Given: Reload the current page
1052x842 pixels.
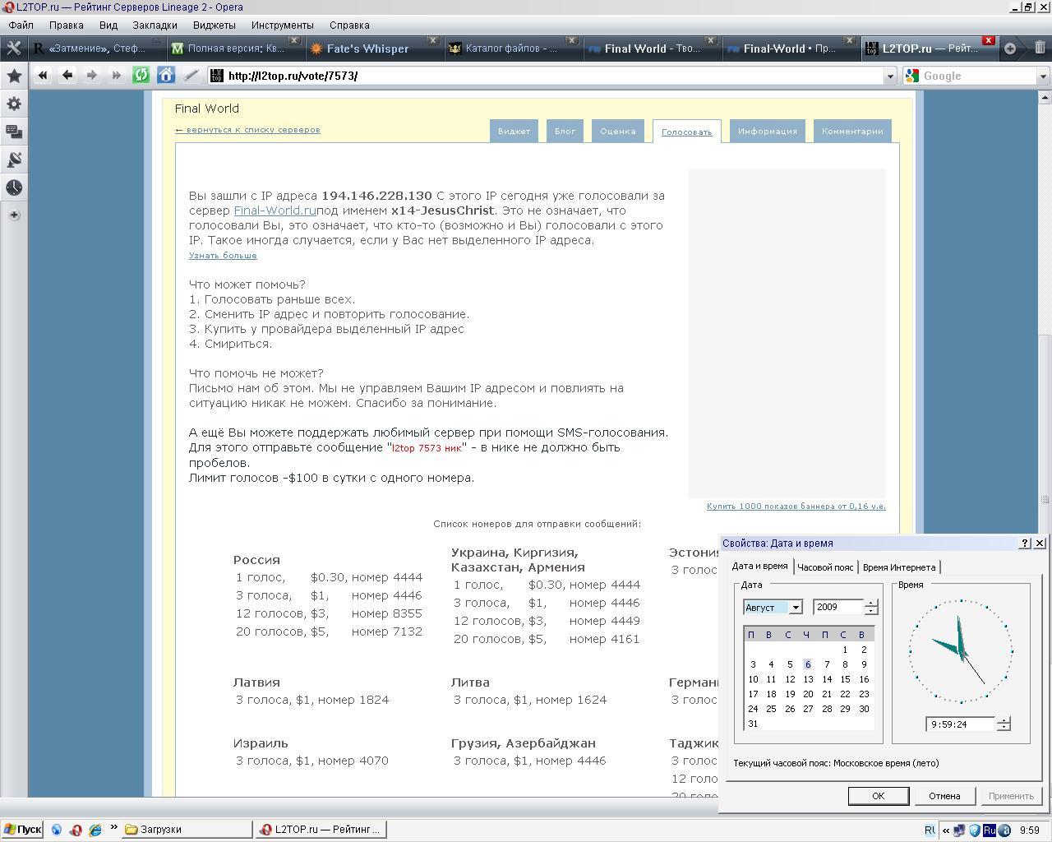Looking at the screenshot, I should 141,76.
